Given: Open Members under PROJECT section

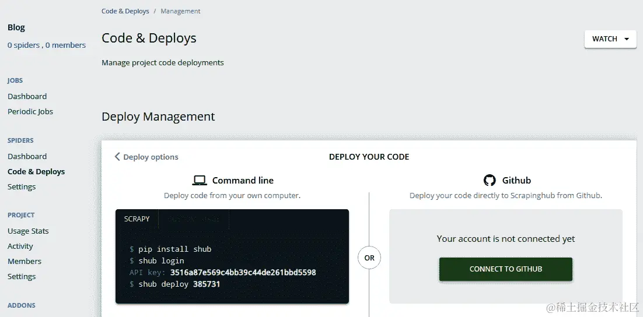Looking at the screenshot, I should tap(24, 261).
